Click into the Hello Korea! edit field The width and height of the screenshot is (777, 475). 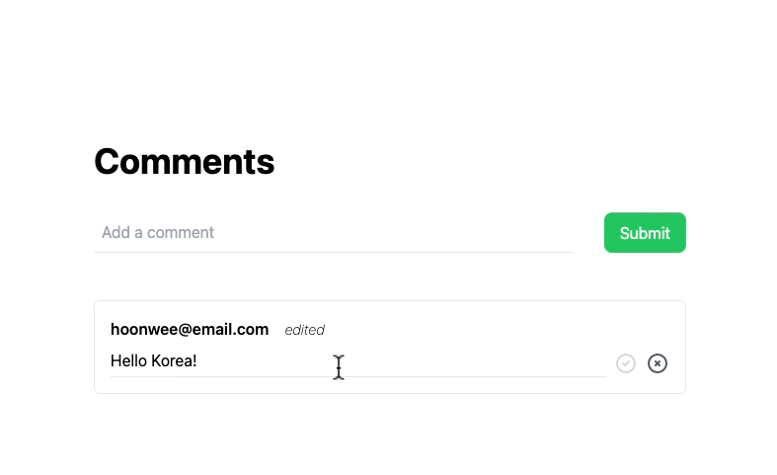pos(357,361)
